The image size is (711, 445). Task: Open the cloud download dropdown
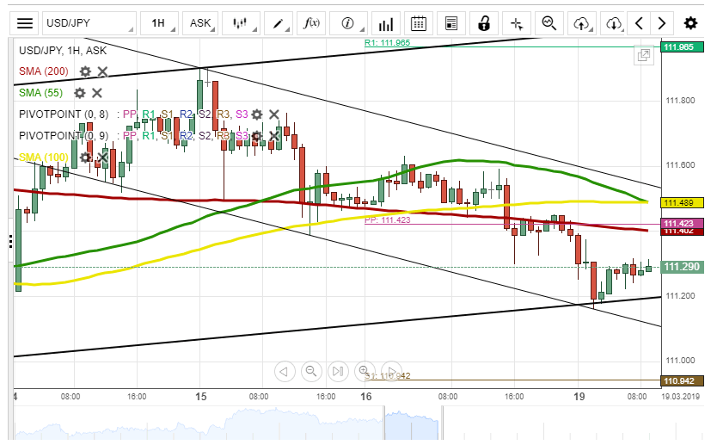pyautogui.click(x=614, y=23)
